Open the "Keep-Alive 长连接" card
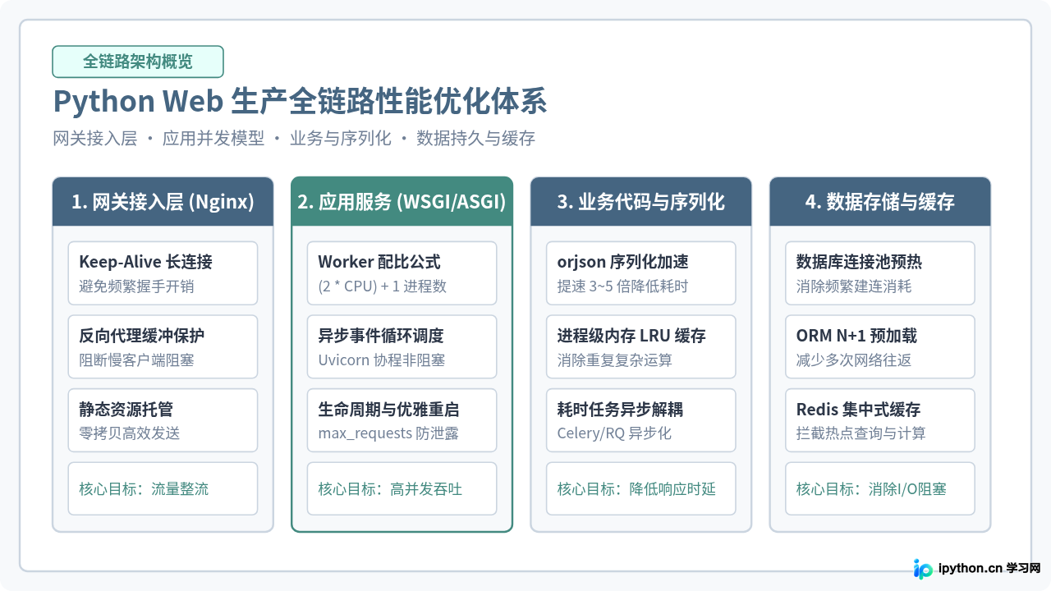1051x591 pixels. pos(163,273)
